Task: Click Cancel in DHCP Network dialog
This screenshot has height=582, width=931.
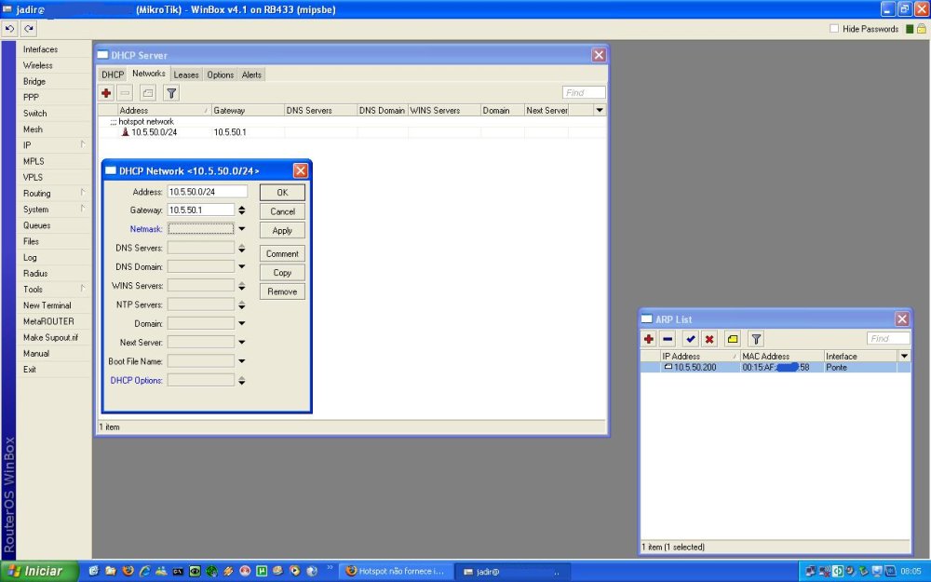Action: [x=283, y=211]
